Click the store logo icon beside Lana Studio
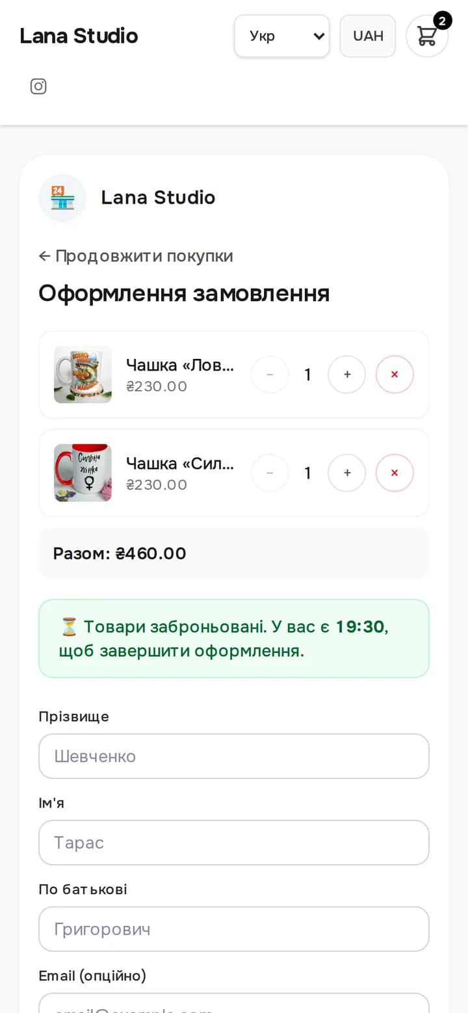This screenshot has width=468, height=1013. (x=62, y=198)
